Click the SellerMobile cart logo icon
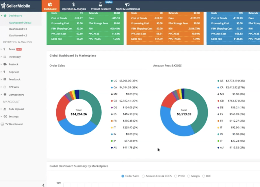 click(3, 6)
